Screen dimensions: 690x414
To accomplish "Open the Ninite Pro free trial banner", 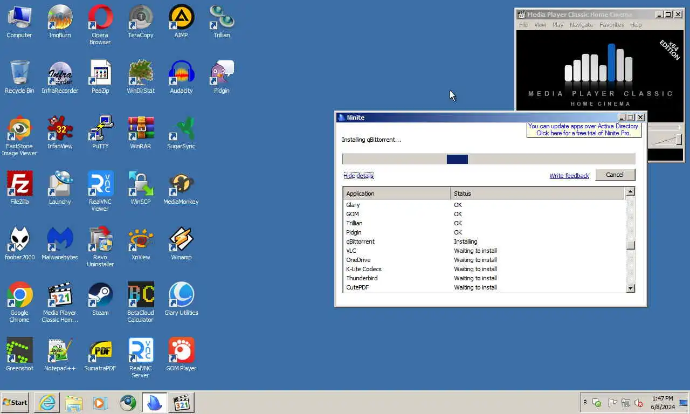I will pyautogui.click(x=583, y=130).
